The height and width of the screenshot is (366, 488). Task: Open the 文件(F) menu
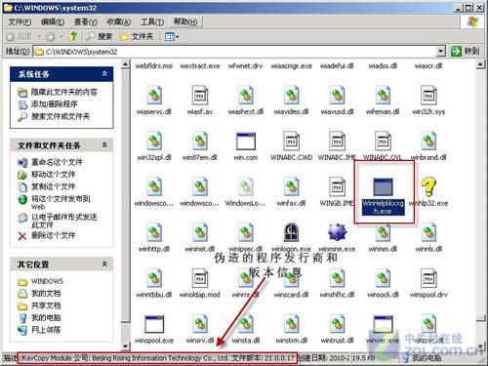pos(20,21)
